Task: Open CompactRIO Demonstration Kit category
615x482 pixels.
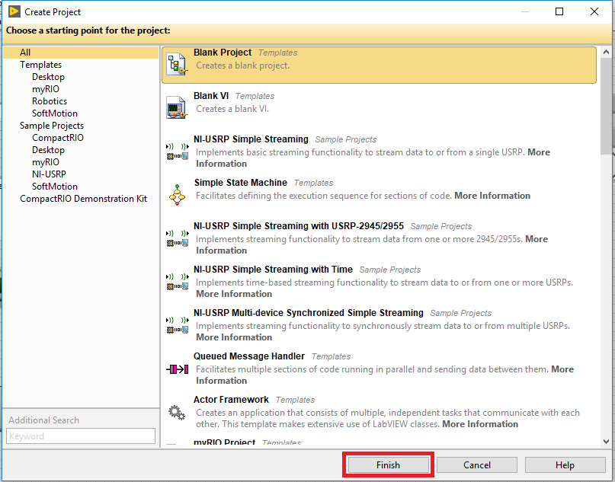Action: 84,199
